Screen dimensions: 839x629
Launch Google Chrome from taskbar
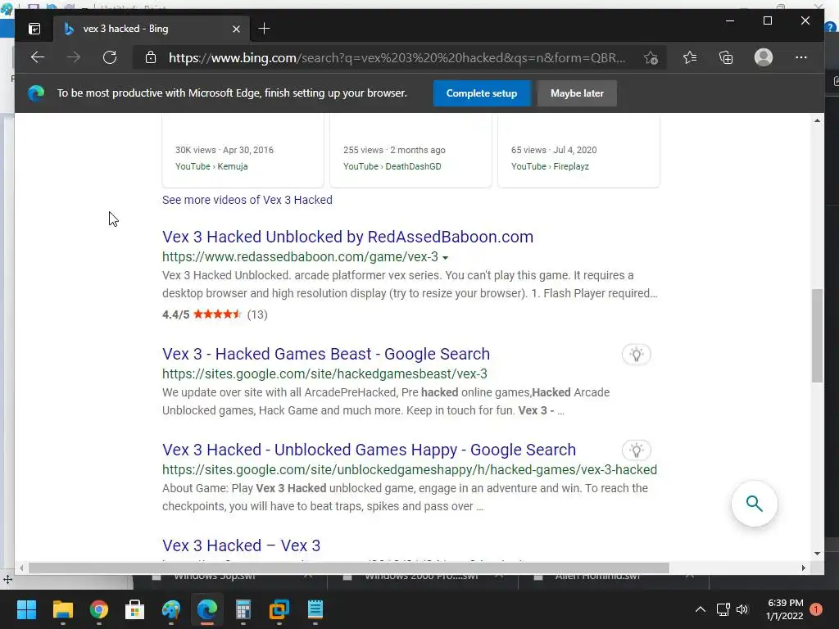99,609
